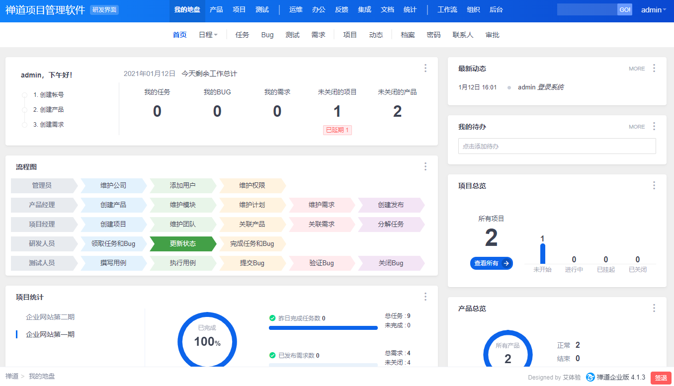
Task: Click the ZenTao logo icon in the footer
Action: point(590,377)
